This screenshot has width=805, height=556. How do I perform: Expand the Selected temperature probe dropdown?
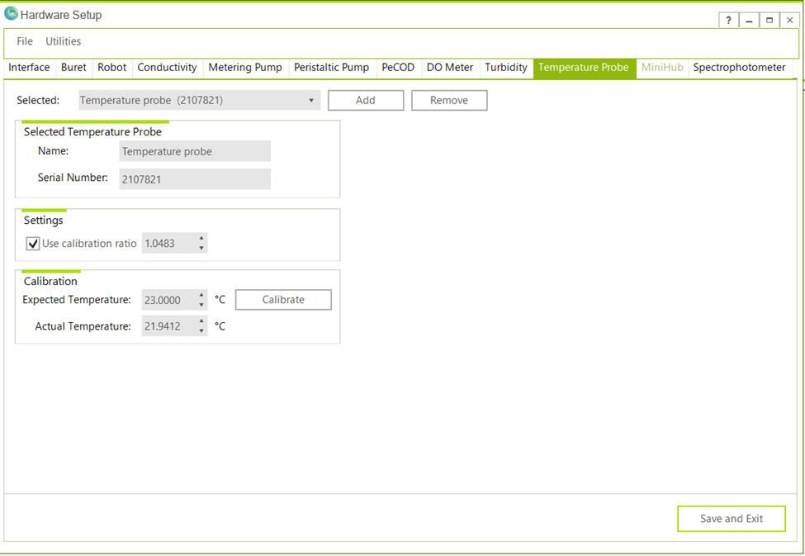pyautogui.click(x=311, y=101)
